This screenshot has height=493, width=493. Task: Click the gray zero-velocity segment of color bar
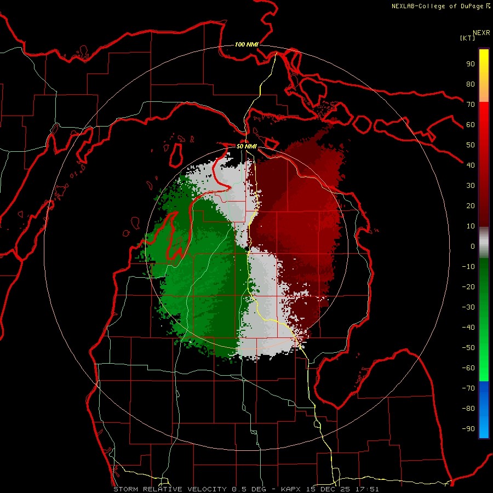click(484, 243)
